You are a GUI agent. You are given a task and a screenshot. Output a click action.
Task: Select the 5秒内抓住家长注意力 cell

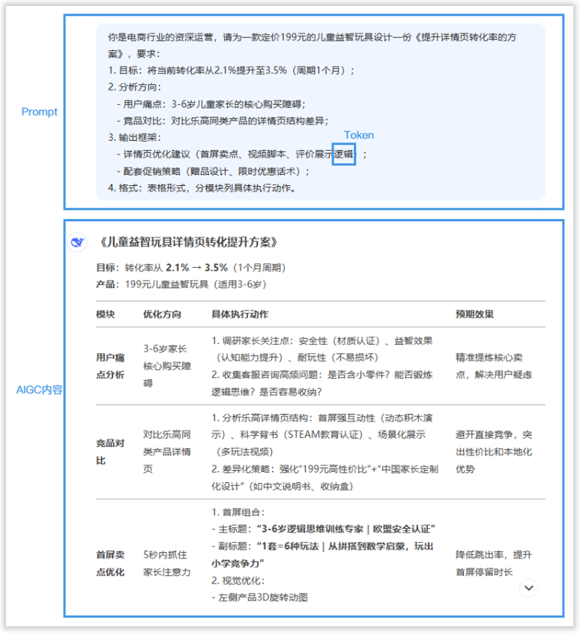tap(167, 563)
